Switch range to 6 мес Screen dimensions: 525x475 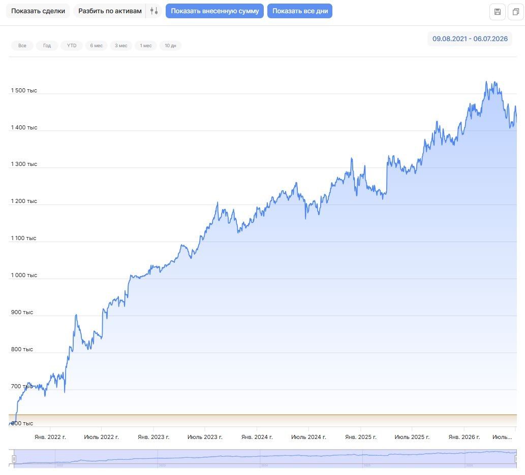[97, 46]
